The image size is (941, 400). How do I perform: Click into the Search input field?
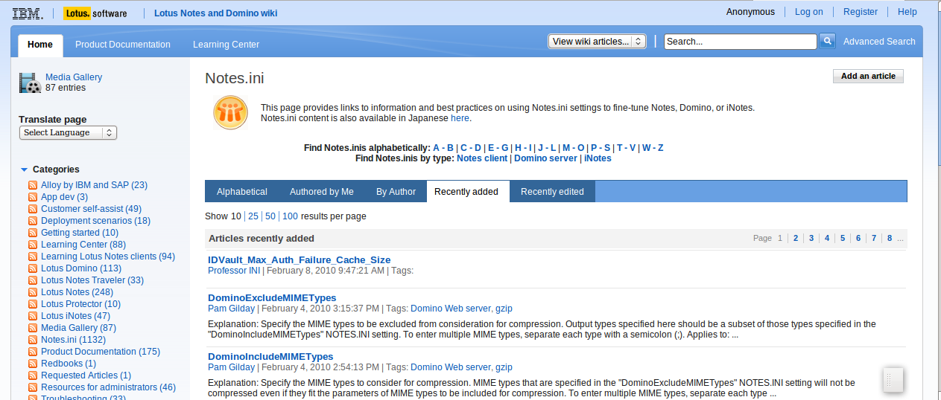pyautogui.click(x=741, y=42)
